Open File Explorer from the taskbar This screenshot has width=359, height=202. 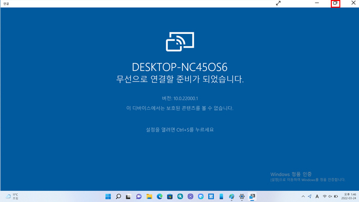pos(149,196)
